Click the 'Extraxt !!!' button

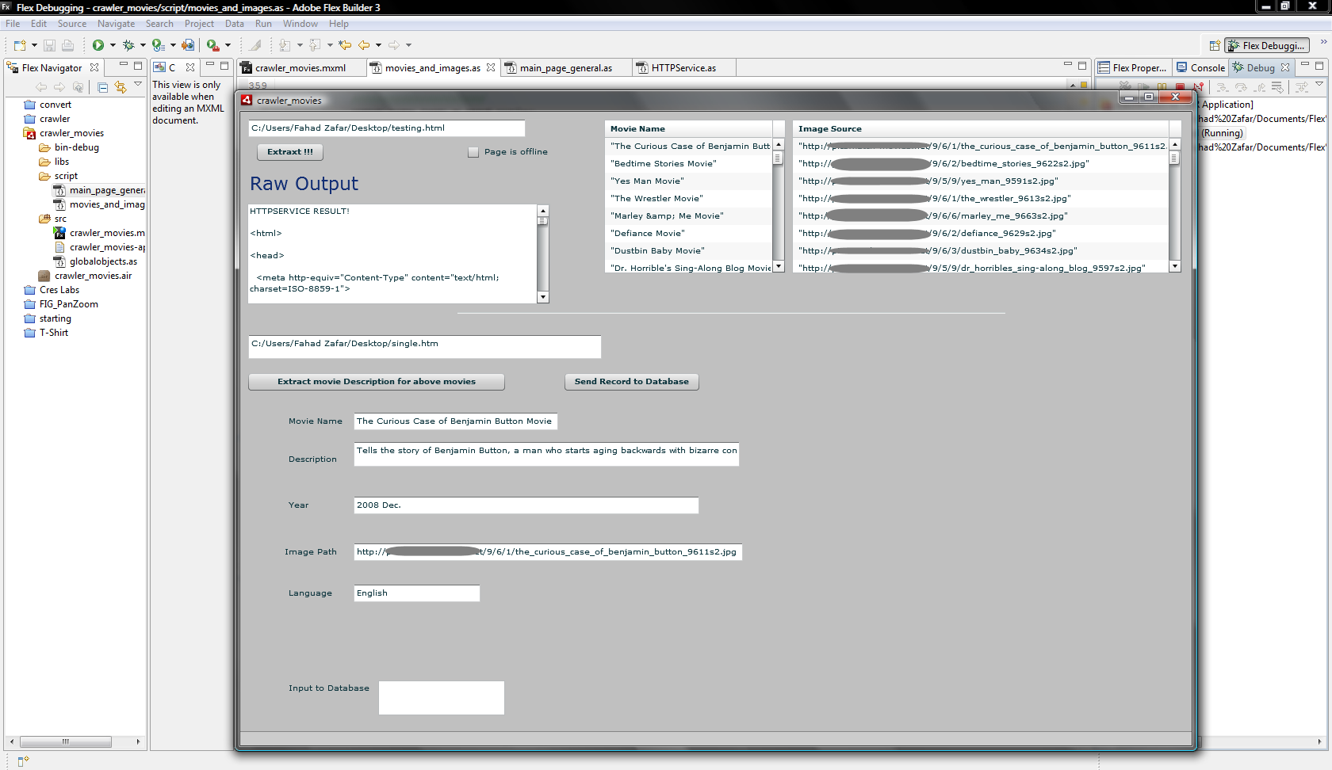coord(290,152)
